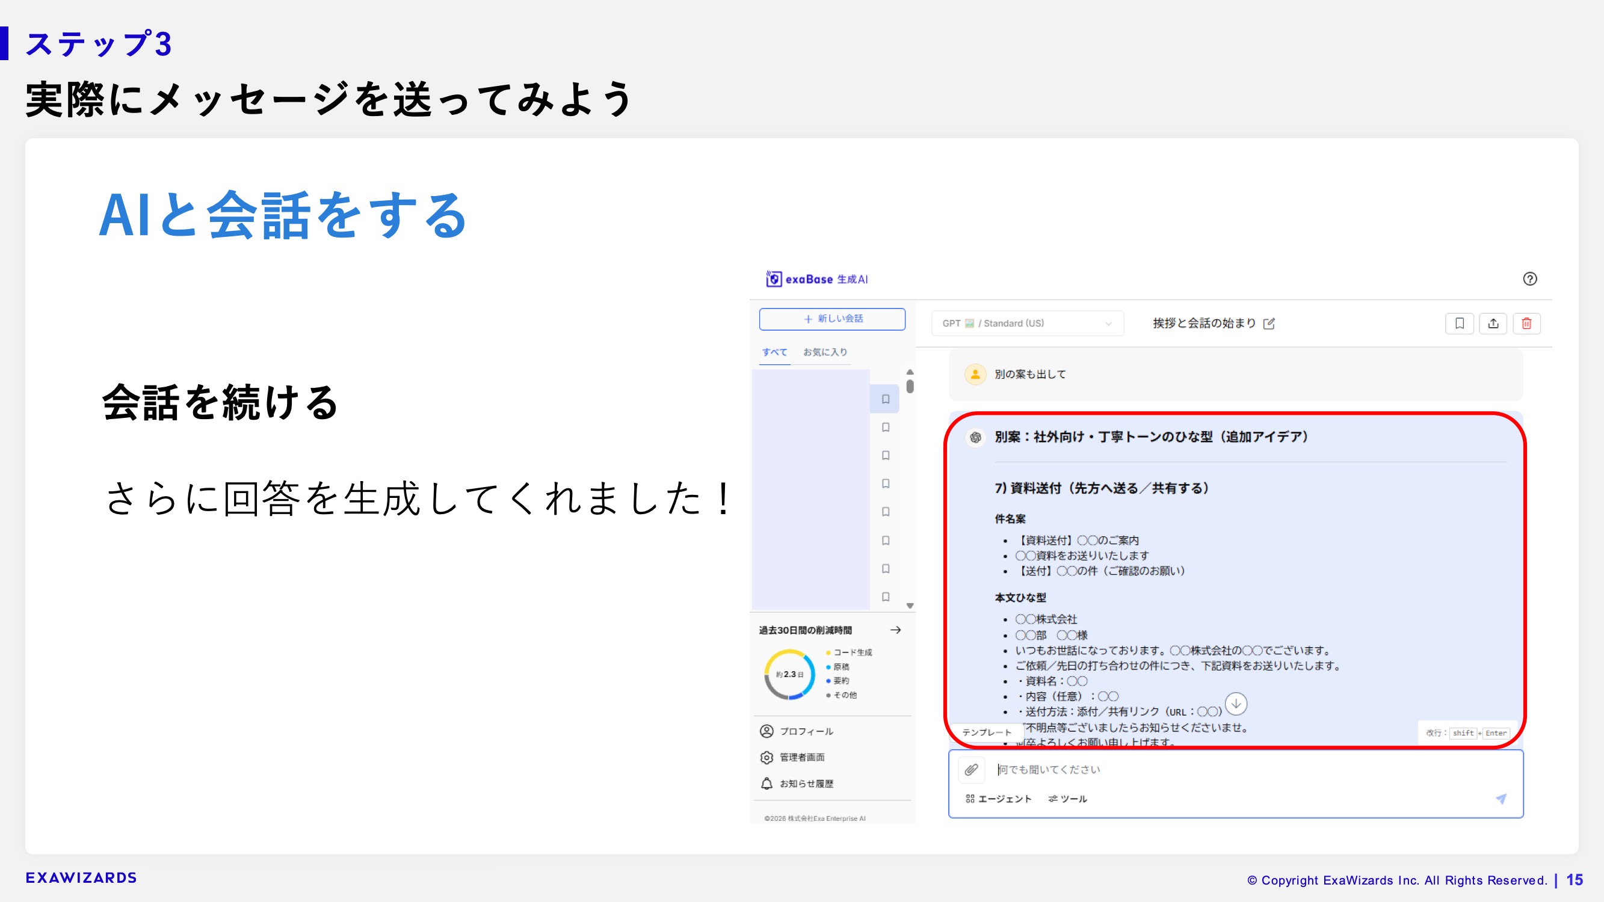The height and width of the screenshot is (902, 1604).
Task: Click the プロフィール user icon
Action: [767, 731]
